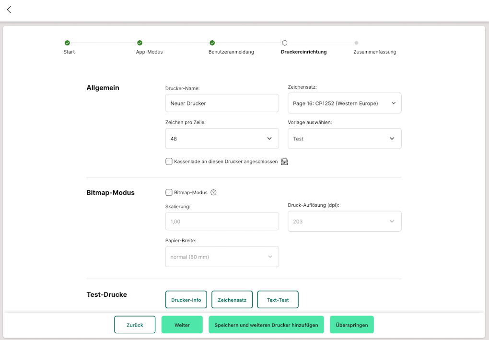Viewport: 489px width, 340px height.
Task: Expand the Zeichen pro Zeile dropdown
Action: tap(222, 139)
